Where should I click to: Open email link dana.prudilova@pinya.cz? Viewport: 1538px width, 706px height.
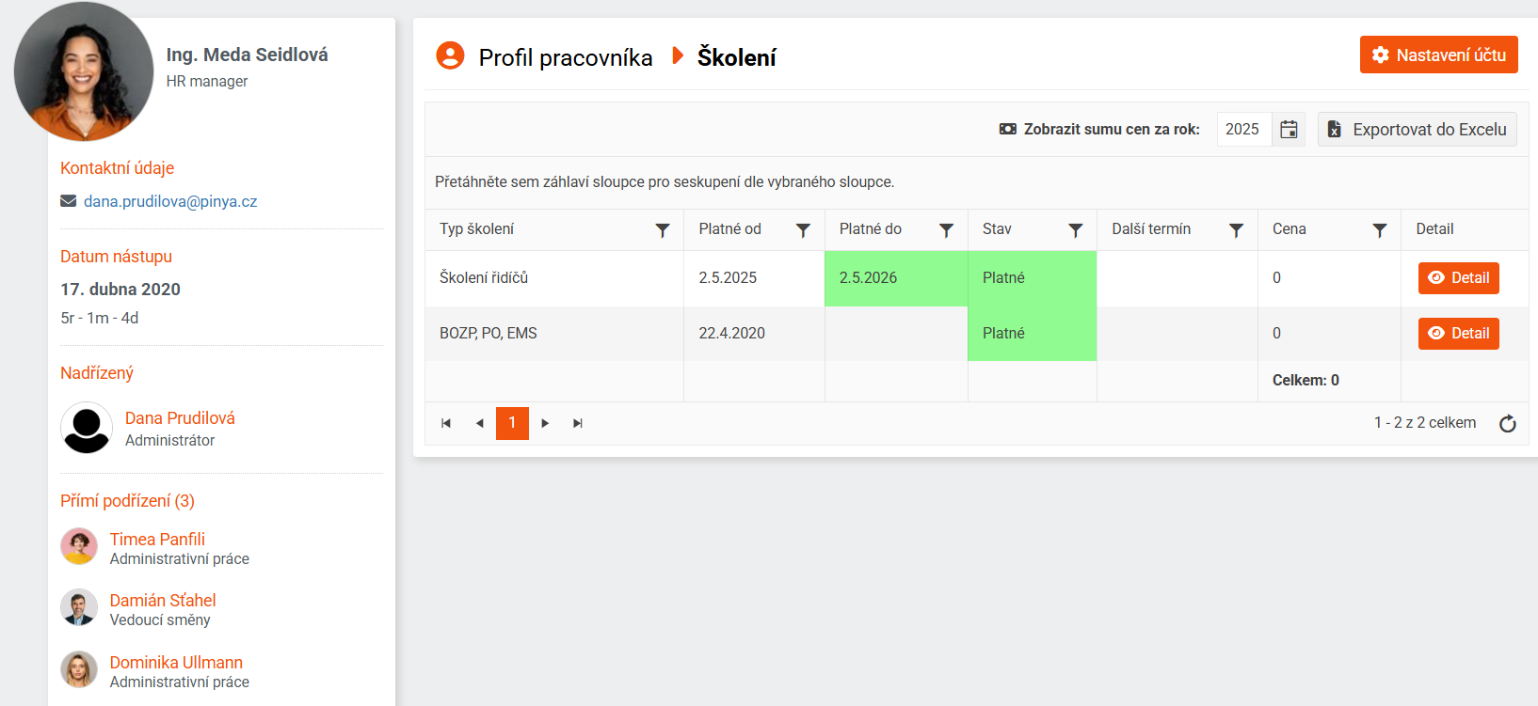pos(170,201)
